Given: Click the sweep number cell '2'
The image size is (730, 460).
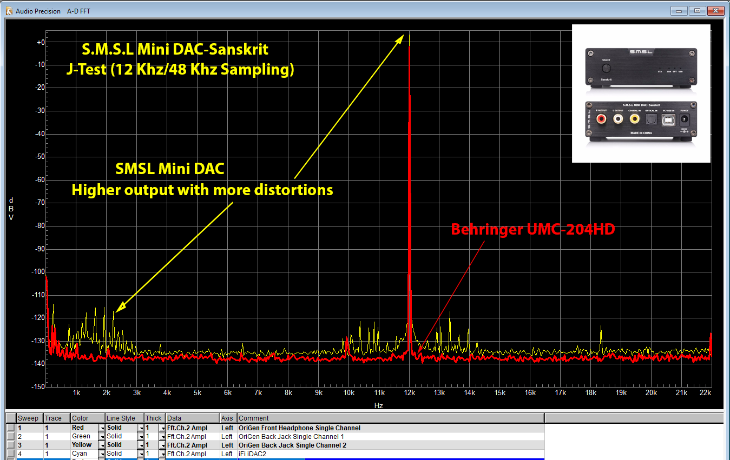Looking at the screenshot, I should tap(29, 437).
